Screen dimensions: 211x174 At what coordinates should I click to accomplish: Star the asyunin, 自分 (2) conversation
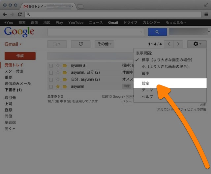coord(58,73)
